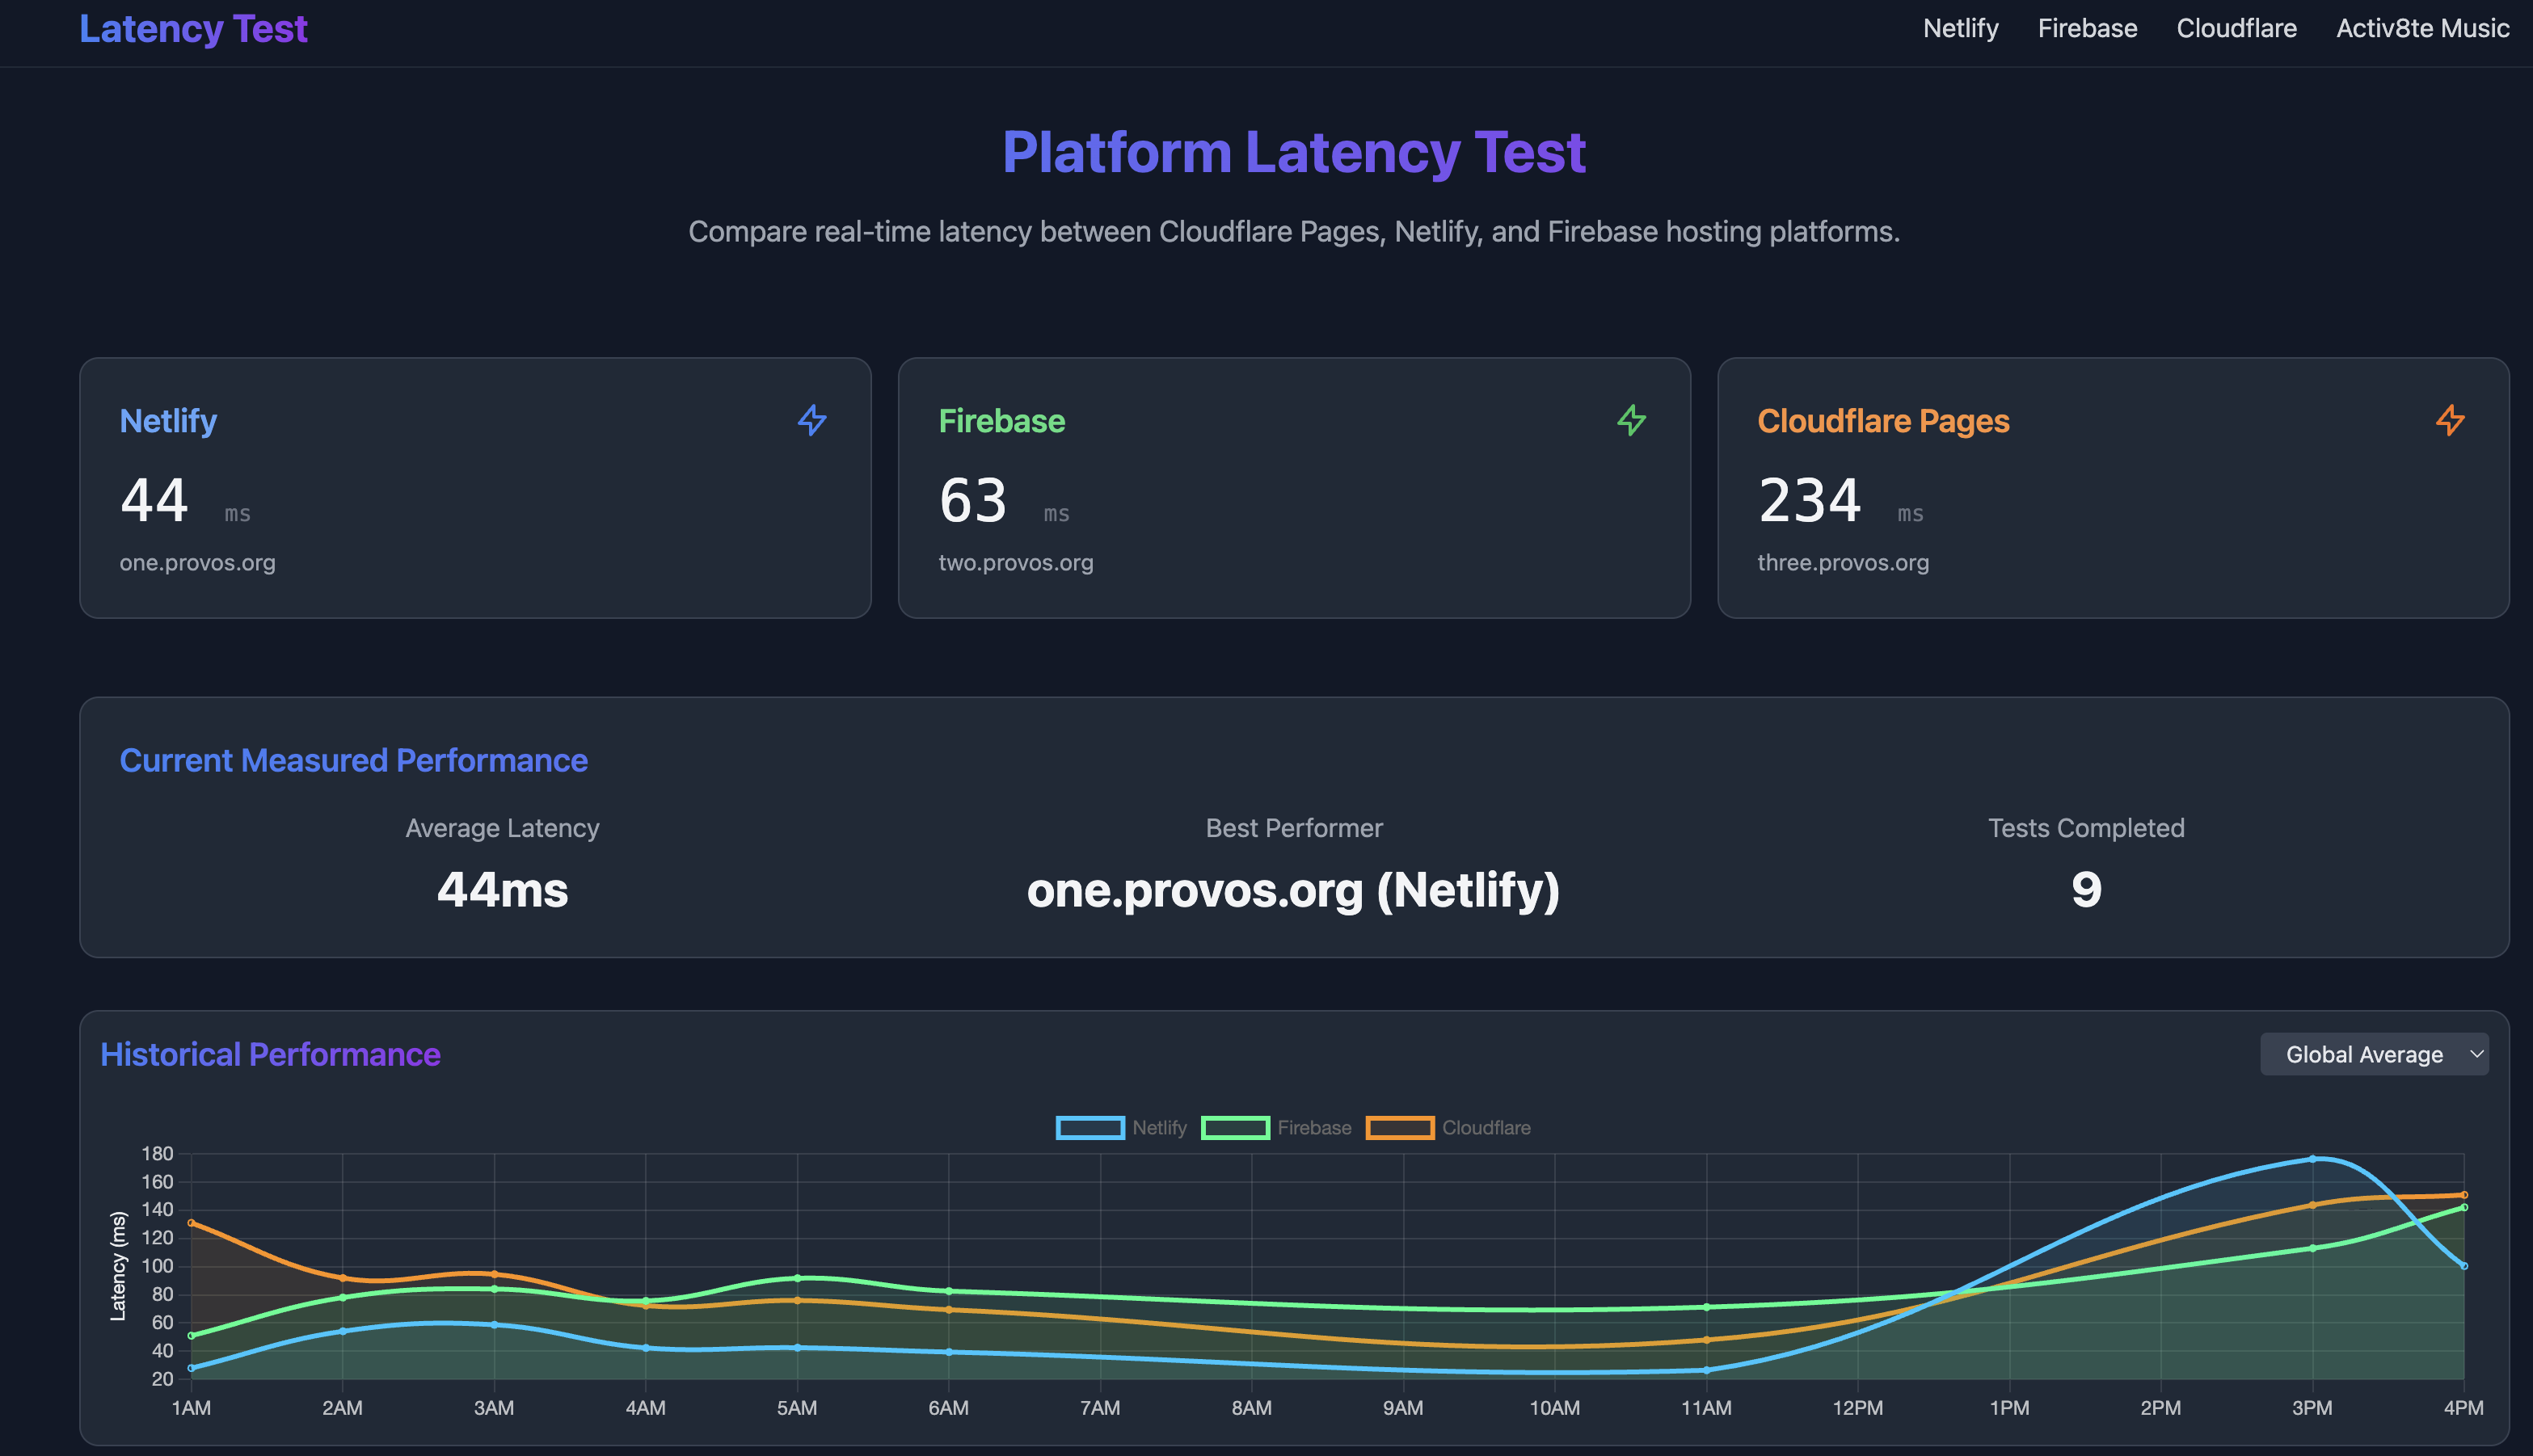Select the Cloudflare Pages card heading

tap(1883, 421)
